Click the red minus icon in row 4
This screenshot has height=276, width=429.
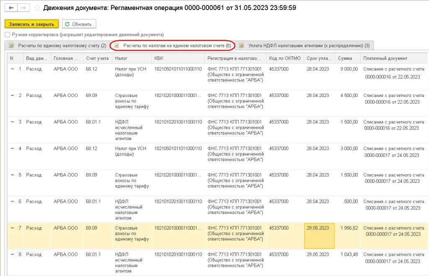click(12, 148)
